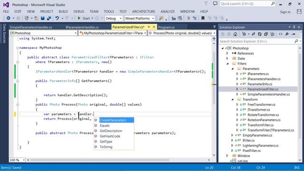
Task: Sync with Active Document in Solution Explorer
Action: [x=253, y=34]
